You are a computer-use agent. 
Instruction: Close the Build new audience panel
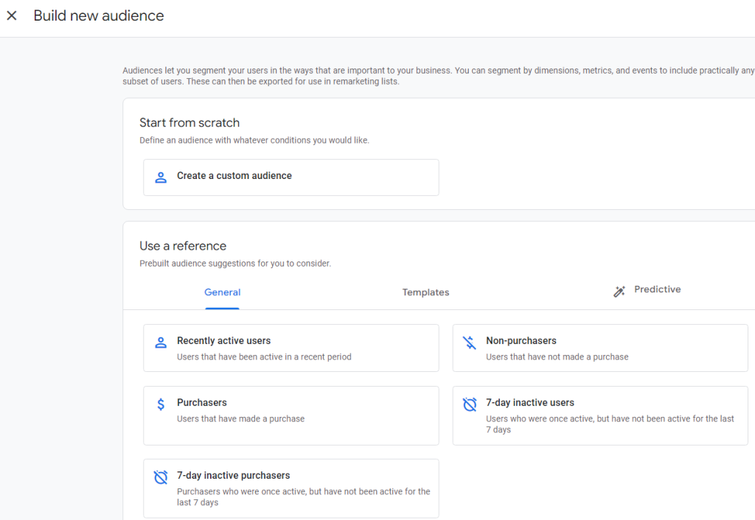coord(12,15)
